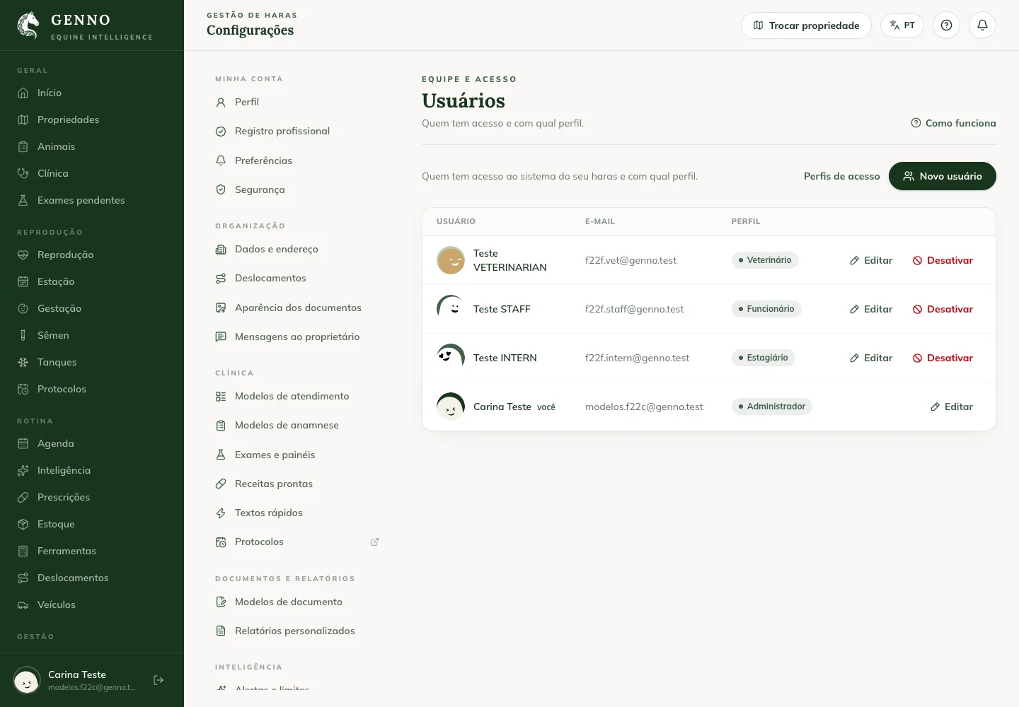Click the Genno horse logo
Image resolution: width=1019 pixels, height=707 pixels.
pos(28,25)
